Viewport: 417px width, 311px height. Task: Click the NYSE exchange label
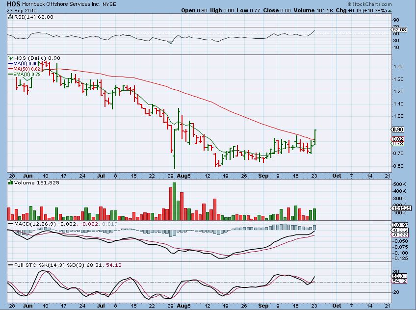point(109,4)
